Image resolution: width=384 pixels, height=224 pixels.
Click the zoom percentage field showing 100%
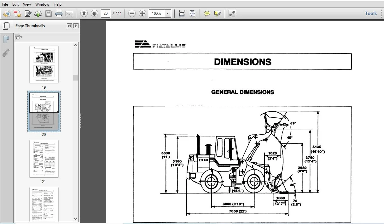157,14
